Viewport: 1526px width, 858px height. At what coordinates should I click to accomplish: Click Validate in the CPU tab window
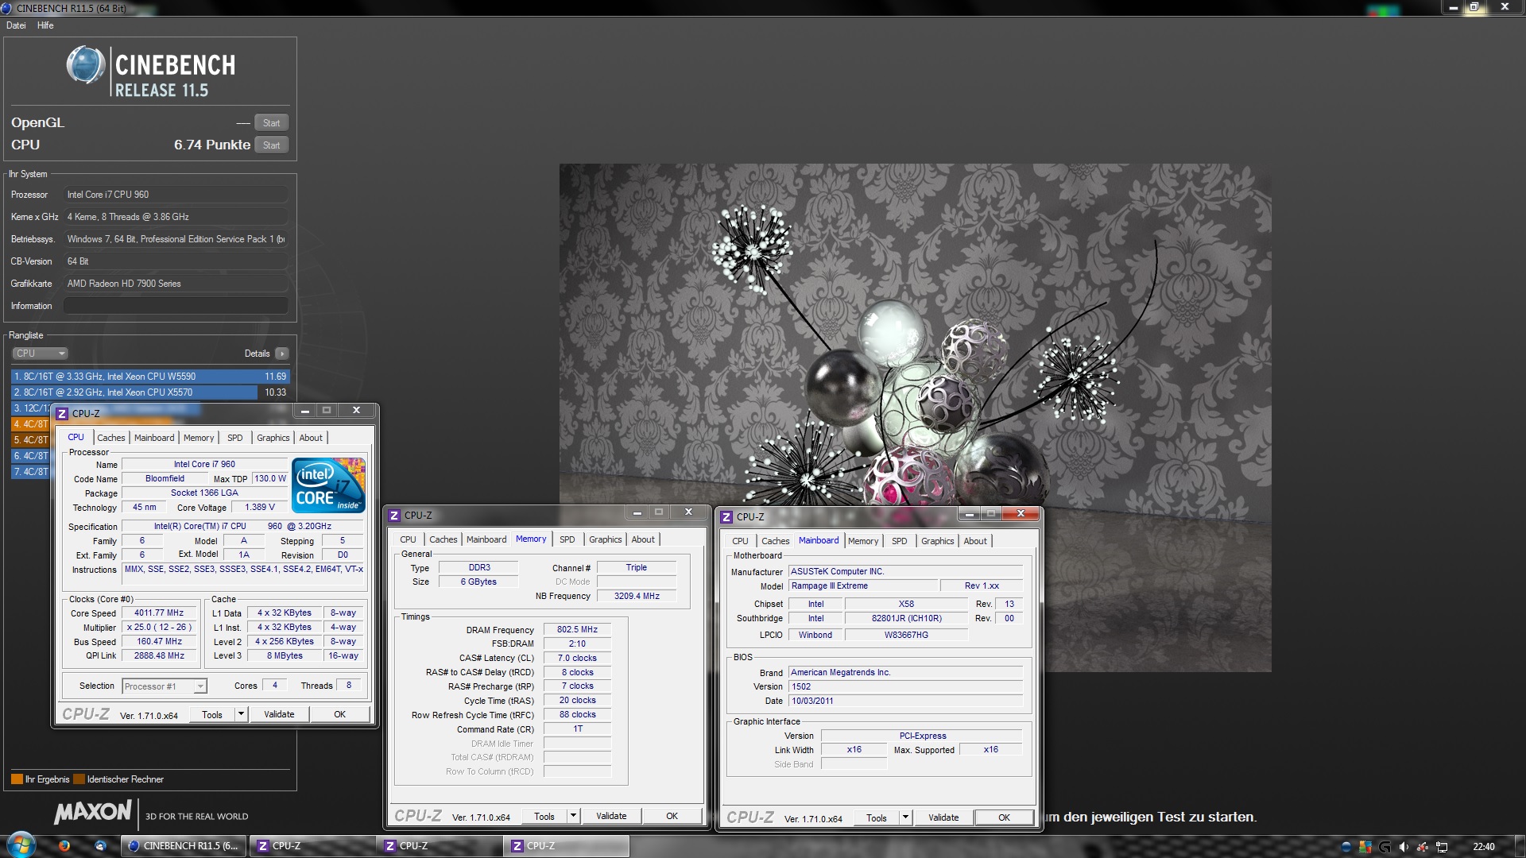279,714
